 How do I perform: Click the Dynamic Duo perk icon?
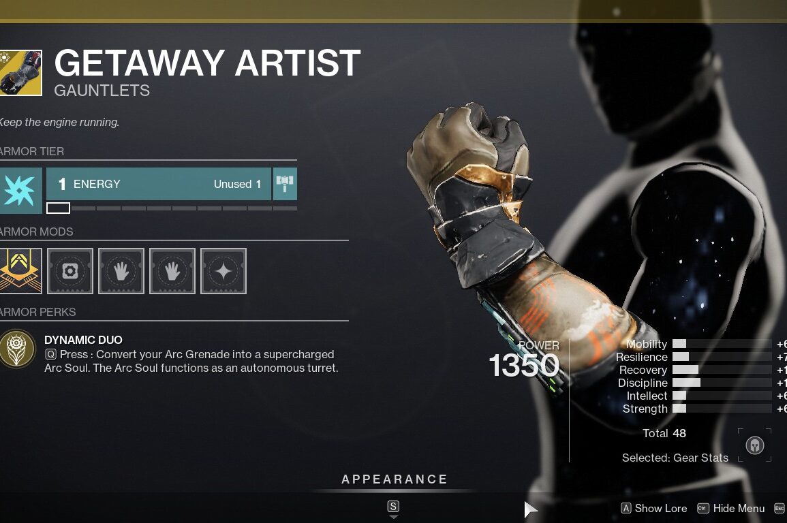(x=18, y=349)
